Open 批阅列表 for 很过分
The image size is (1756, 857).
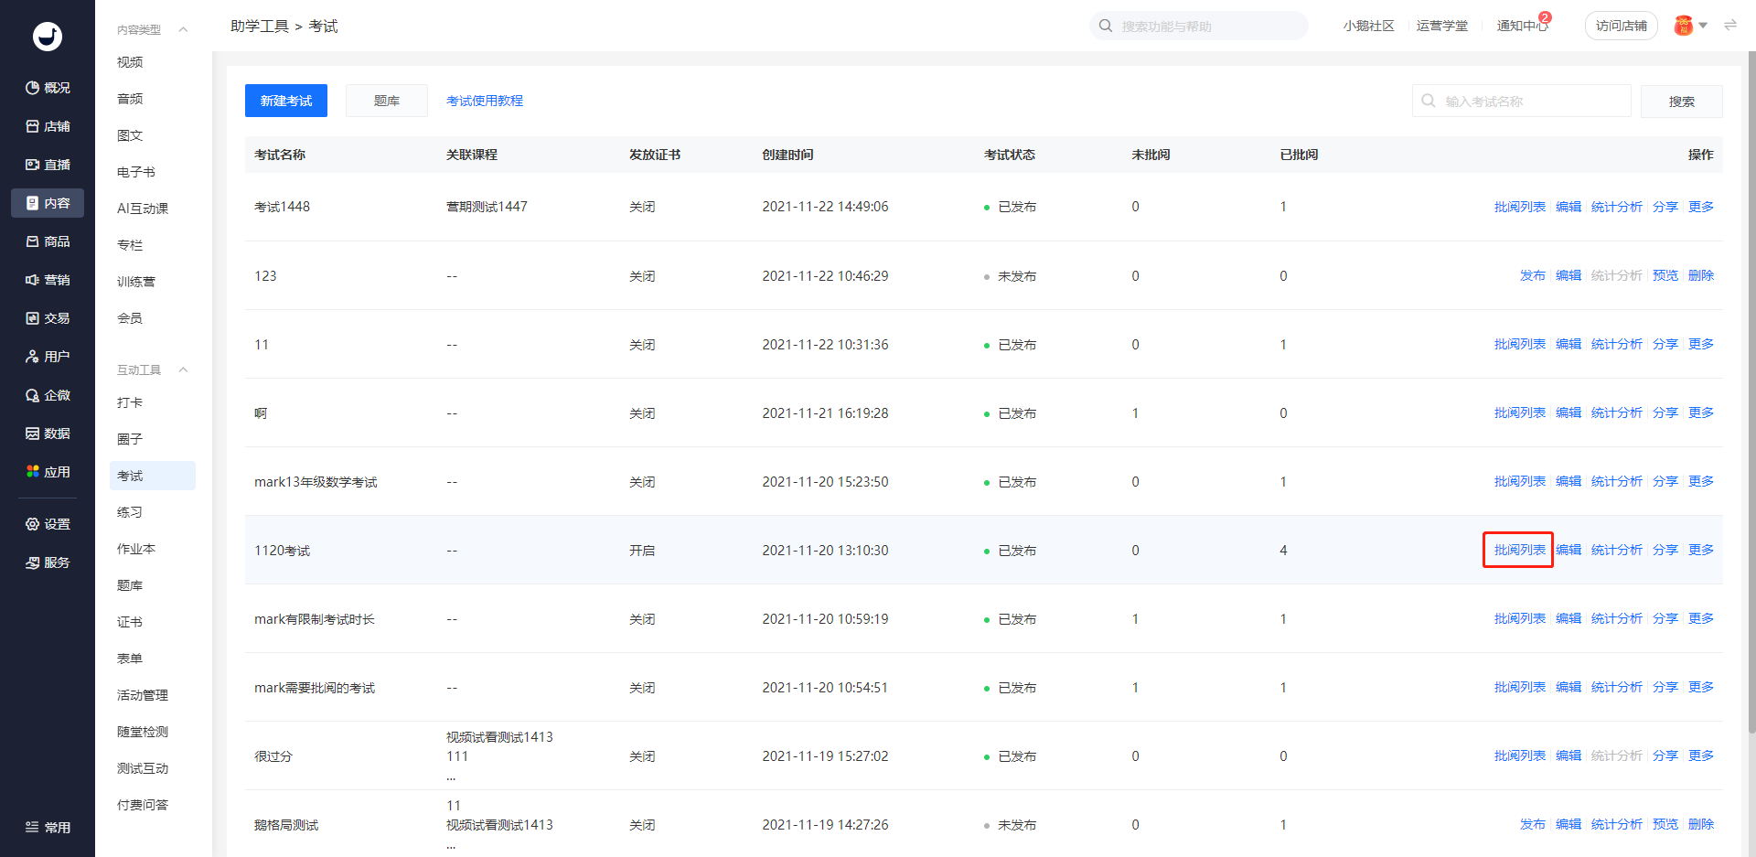tap(1519, 755)
